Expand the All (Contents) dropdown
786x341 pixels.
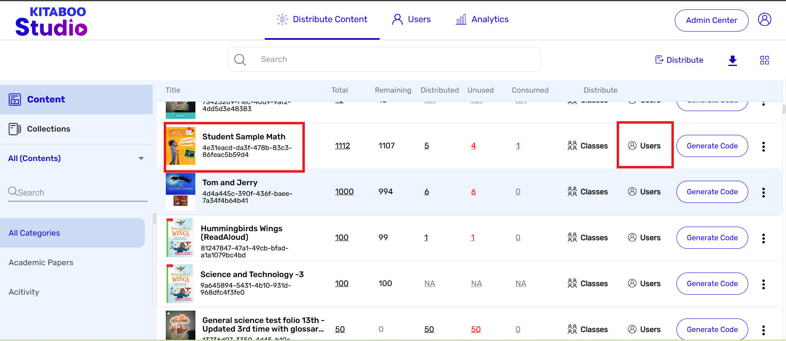141,158
